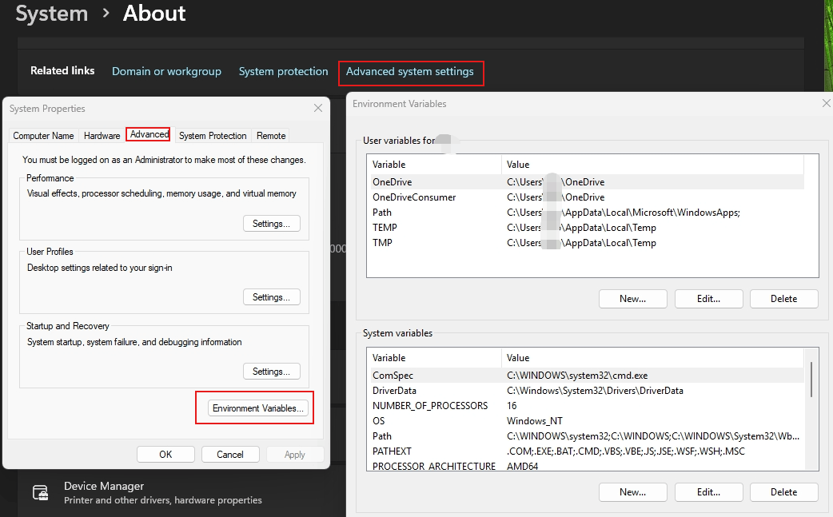
Task: Create a New user variable
Action: pos(632,298)
